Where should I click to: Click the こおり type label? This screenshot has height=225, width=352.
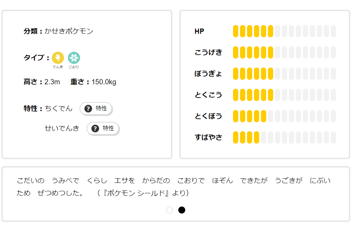tap(74, 67)
